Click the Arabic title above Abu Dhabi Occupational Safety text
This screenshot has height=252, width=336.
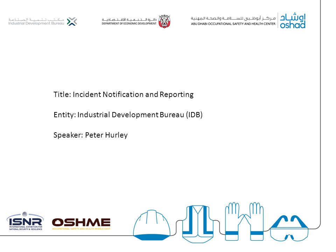point(233,19)
